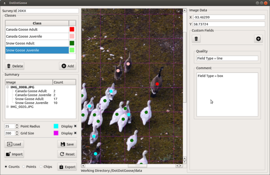Increase the Grid Size value
Image resolution: width=270 pixels, height=175 pixels.
click(x=17, y=132)
